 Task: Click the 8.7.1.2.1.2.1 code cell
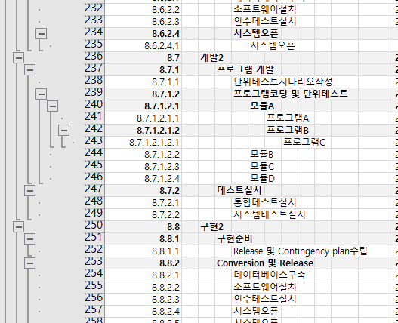(x=143, y=143)
